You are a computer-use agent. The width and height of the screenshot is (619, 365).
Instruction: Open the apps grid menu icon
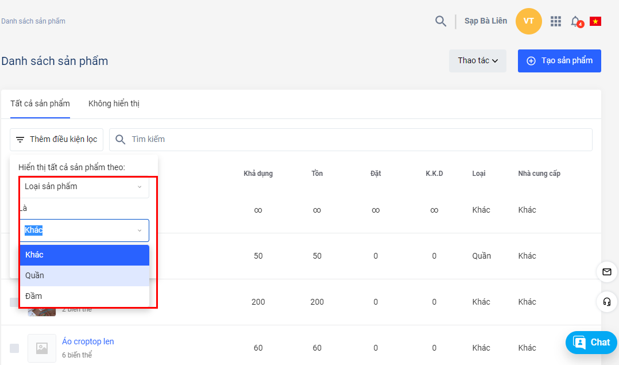coord(555,21)
